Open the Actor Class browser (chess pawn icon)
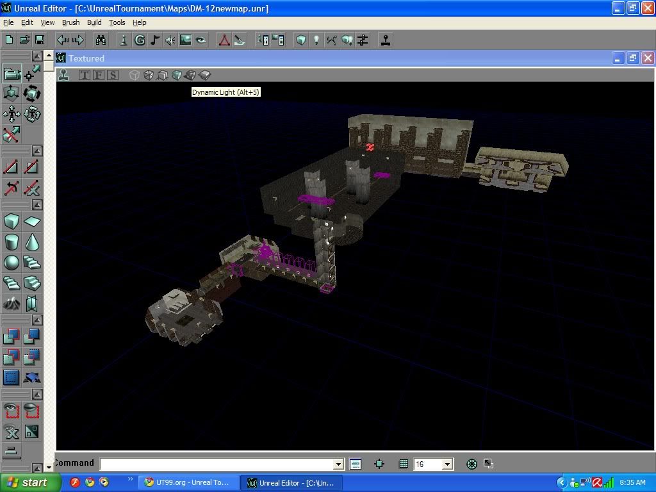656x492 pixels. (124, 40)
